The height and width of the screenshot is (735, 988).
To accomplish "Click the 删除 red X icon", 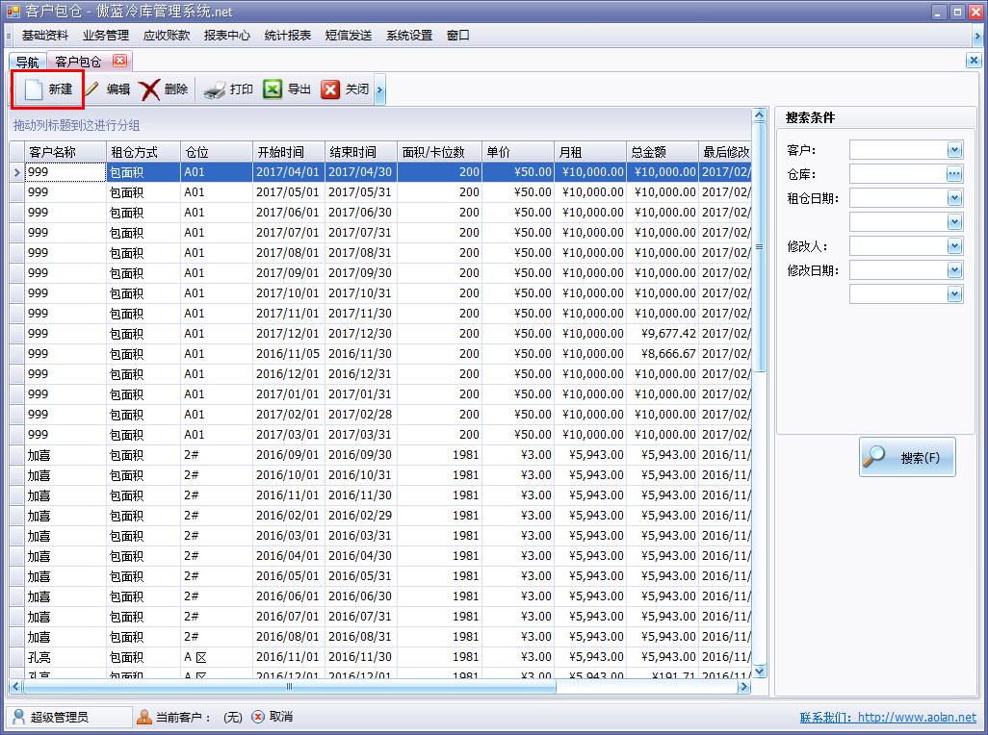I will [x=150, y=89].
